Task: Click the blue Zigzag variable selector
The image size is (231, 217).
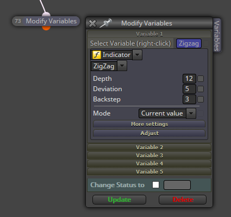Action: (x=189, y=43)
